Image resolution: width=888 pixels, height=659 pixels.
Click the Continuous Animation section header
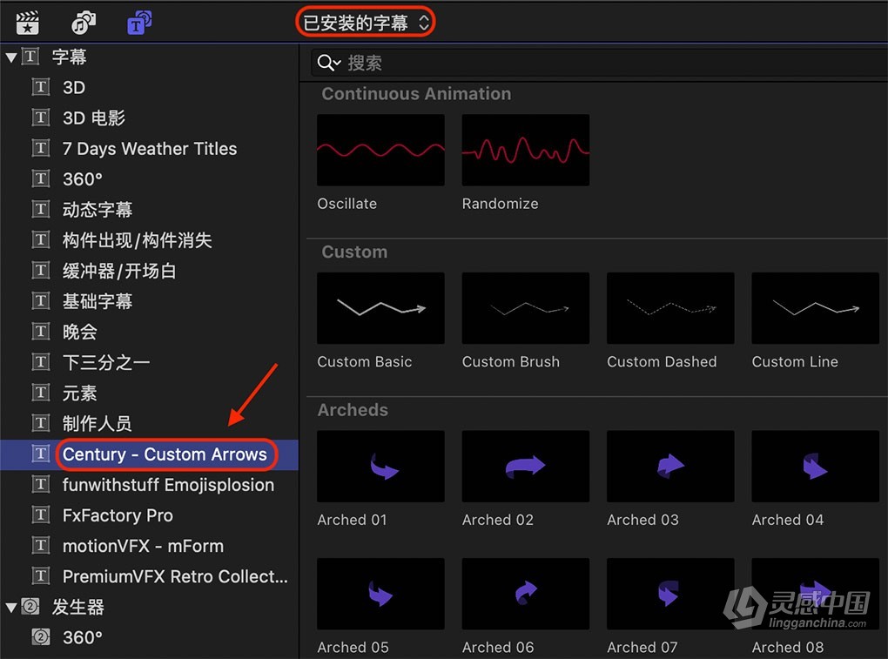click(416, 93)
